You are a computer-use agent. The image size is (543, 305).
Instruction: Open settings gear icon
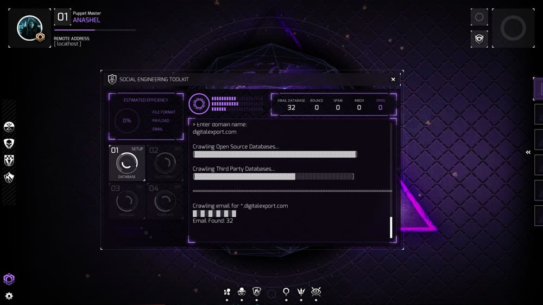pos(9,296)
